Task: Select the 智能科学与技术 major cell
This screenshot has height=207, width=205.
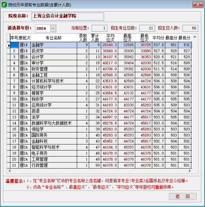Action: (54, 147)
